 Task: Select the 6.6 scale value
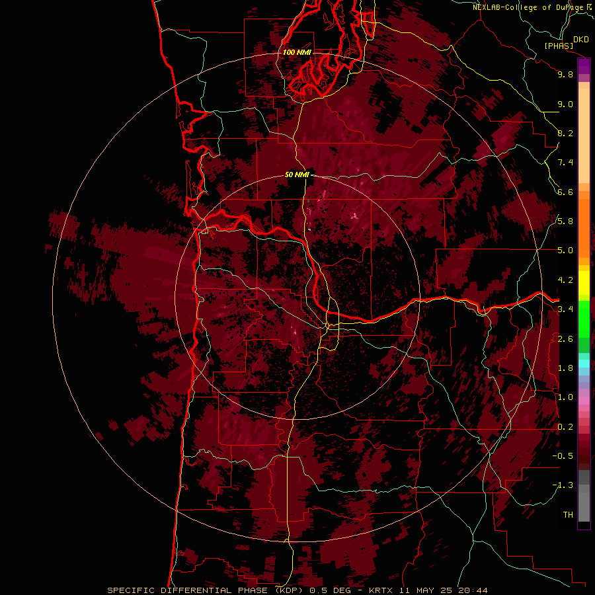[565, 192]
